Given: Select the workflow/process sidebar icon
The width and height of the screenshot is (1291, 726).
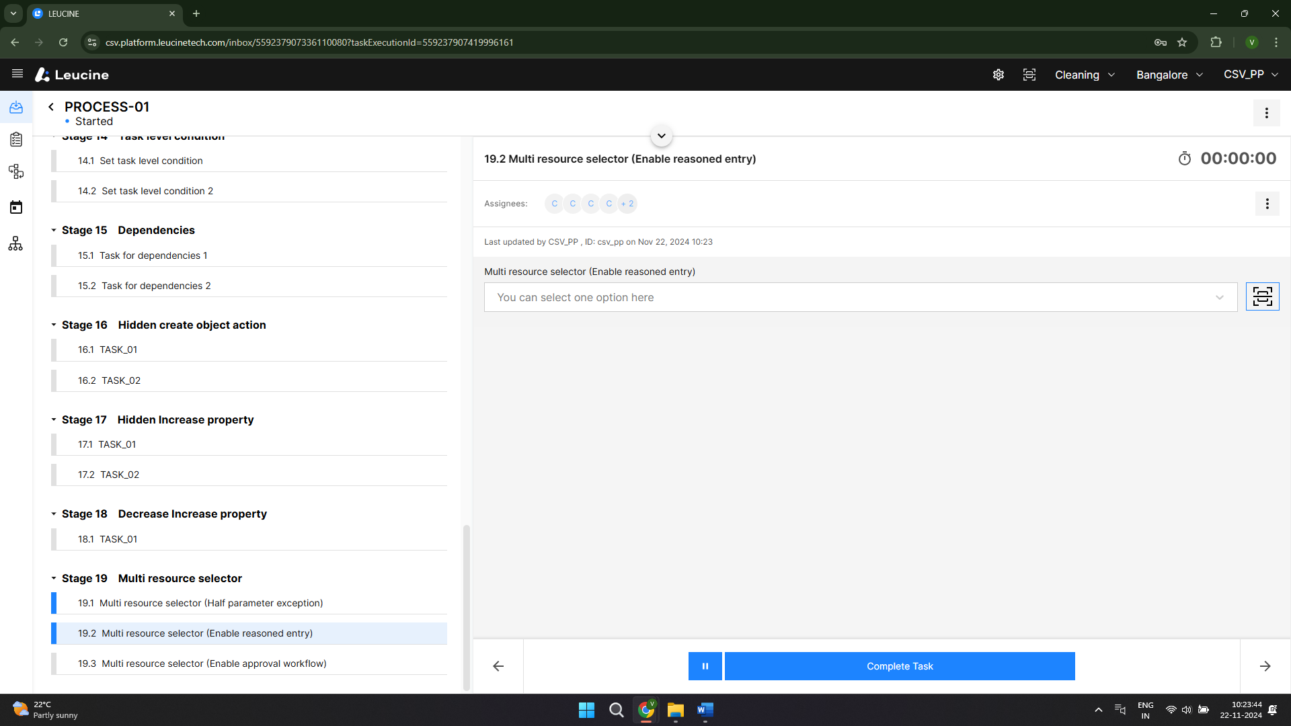Looking at the screenshot, I should click(16, 171).
